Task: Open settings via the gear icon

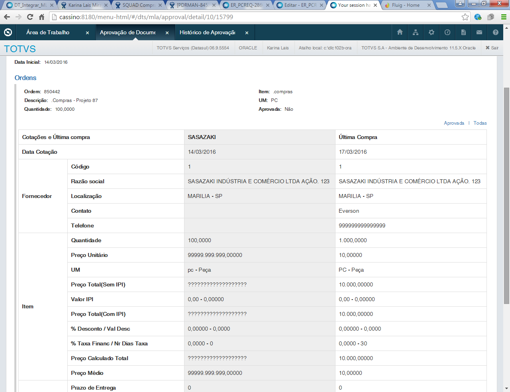Action: click(432, 32)
